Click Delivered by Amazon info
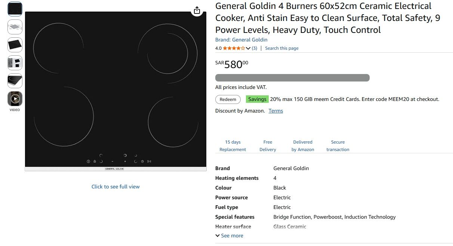The height and width of the screenshot is (246, 453). [303, 146]
